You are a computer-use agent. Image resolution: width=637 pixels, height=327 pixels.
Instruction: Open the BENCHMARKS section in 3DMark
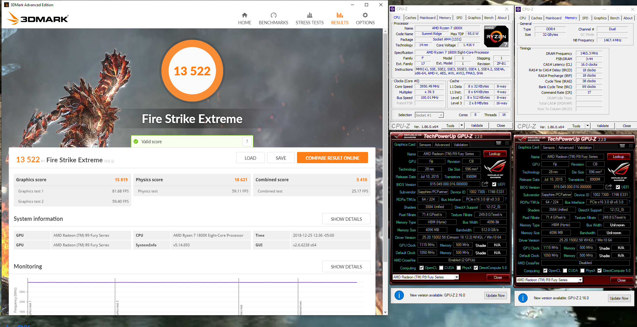tap(273, 19)
